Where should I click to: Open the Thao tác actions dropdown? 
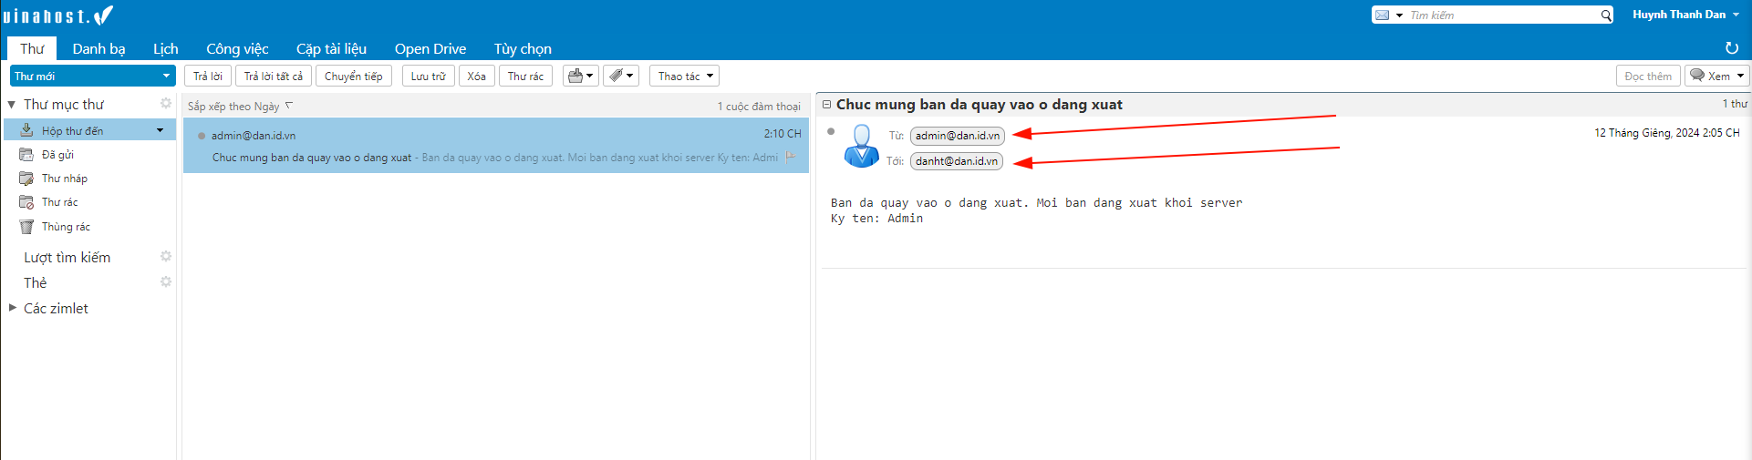click(x=685, y=77)
